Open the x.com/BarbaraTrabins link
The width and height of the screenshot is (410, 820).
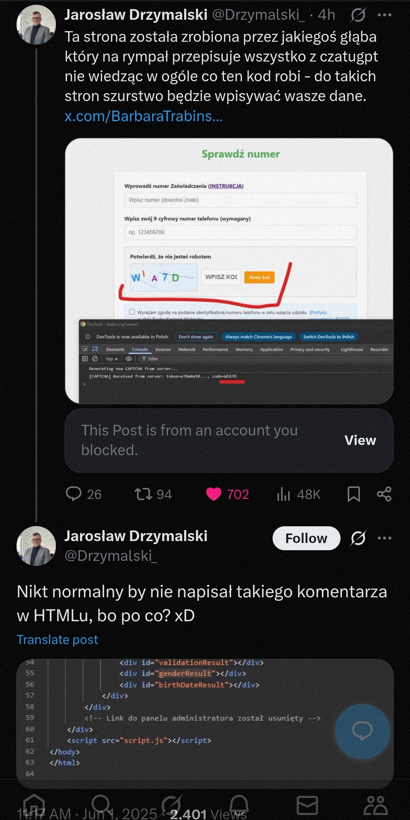click(143, 116)
